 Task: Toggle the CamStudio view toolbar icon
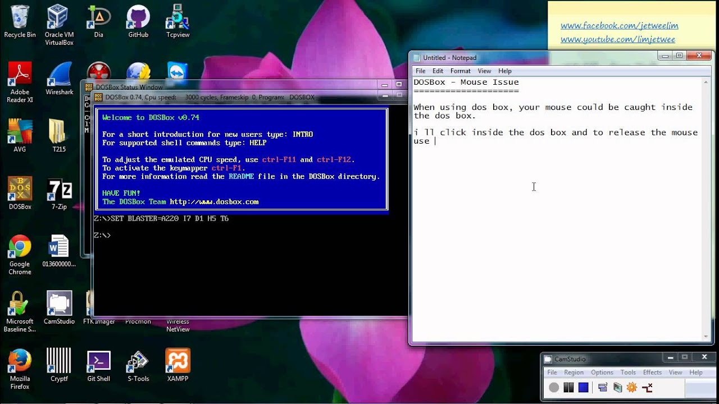click(603, 387)
